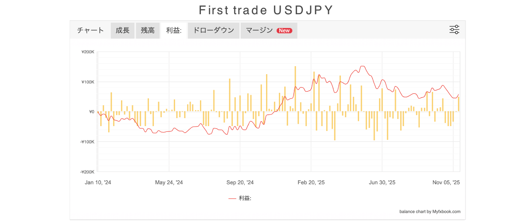
Task: Select the 利益: tab
Action: point(174,31)
